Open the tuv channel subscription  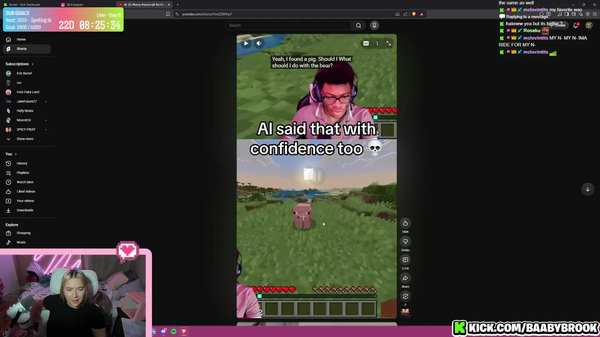(27, 82)
